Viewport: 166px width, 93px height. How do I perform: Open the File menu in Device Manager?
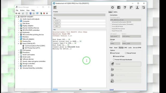[17, 10]
